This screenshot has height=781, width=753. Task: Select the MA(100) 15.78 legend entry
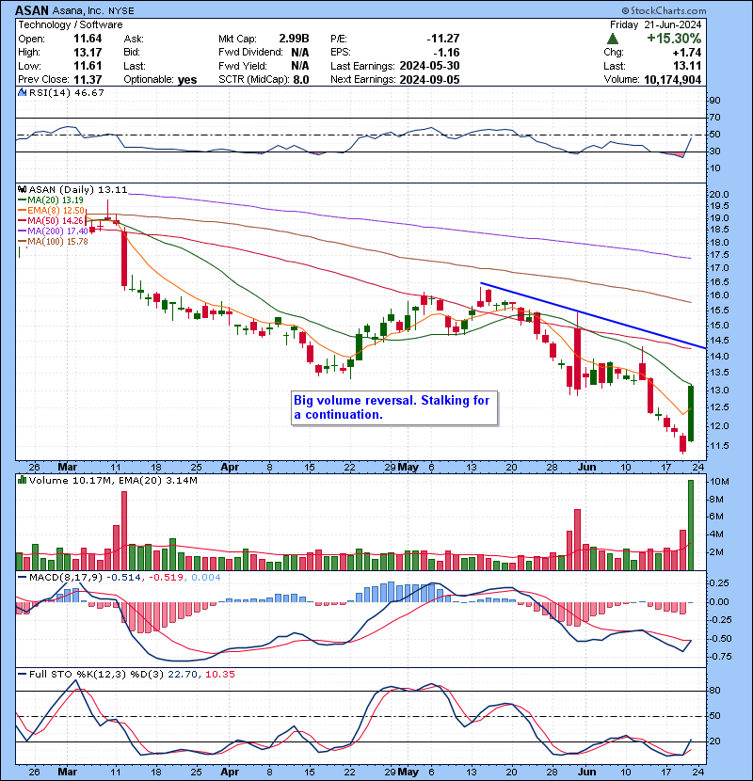(x=54, y=242)
